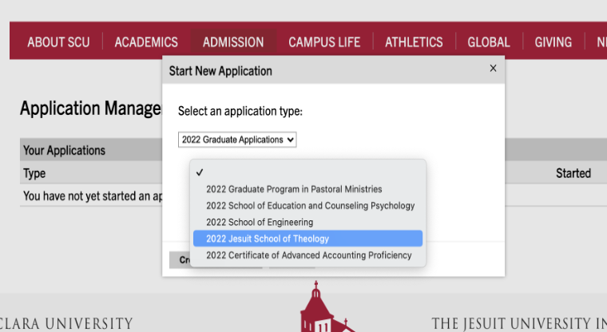
Task: Click the Giving navigation link
Action: pos(553,42)
